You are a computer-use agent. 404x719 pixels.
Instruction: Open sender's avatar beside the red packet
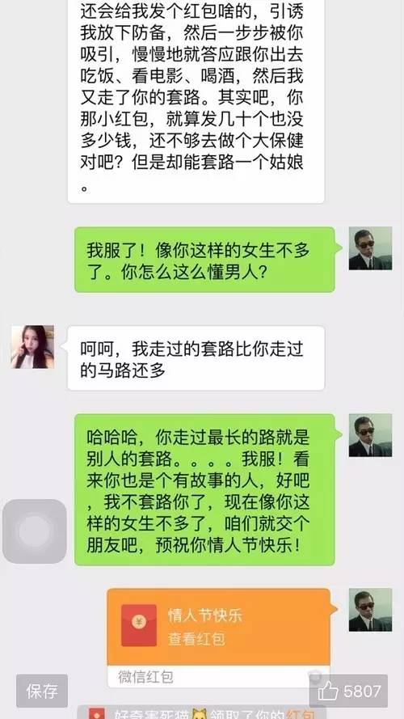coord(370,609)
